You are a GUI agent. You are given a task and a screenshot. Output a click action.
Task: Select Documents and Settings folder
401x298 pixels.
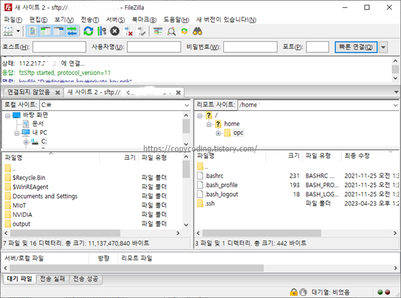coord(45,196)
